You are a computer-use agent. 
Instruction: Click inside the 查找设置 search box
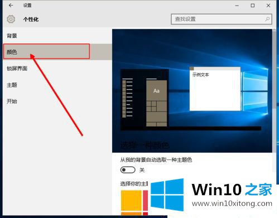click(x=222, y=19)
